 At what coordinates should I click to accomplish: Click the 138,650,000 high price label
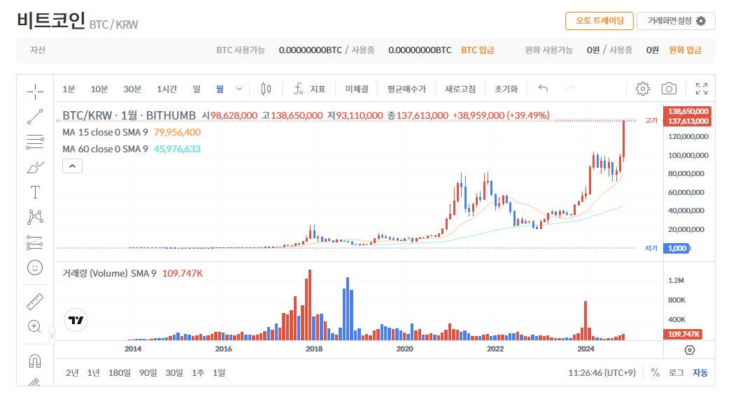tap(688, 111)
